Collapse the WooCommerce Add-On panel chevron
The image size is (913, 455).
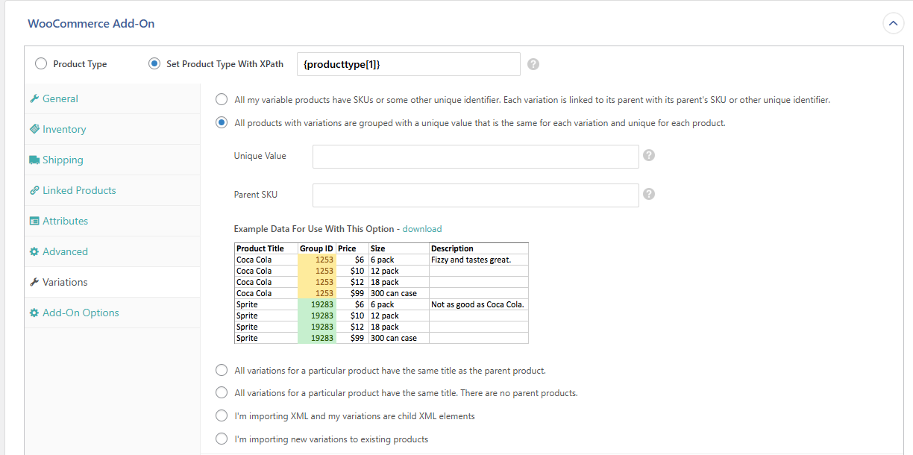(x=893, y=24)
